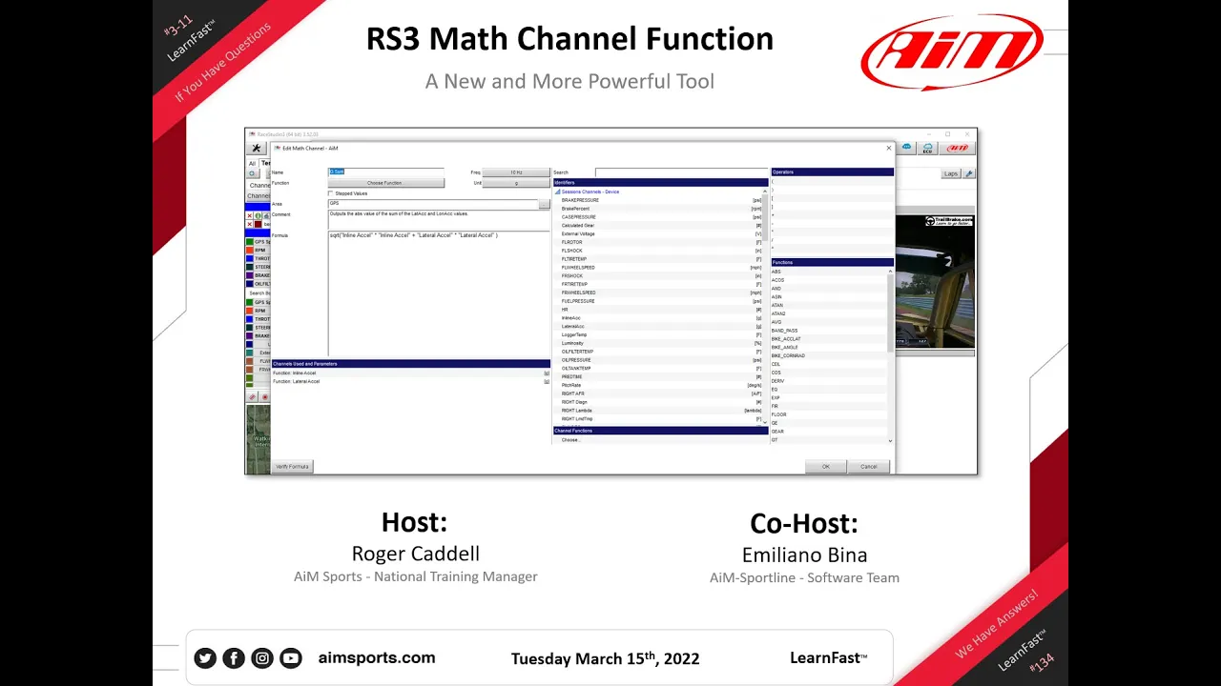Select LateralAcc identifier

[x=660, y=327]
